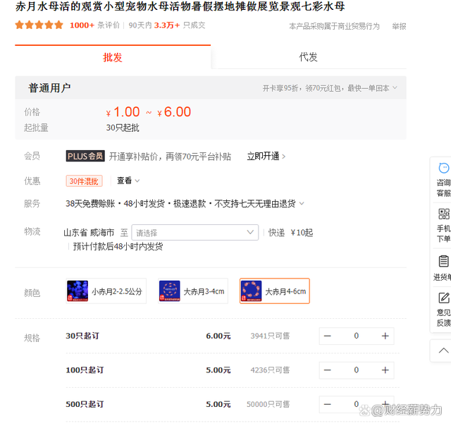
Task: Decrease quantity for 100只起订 row
Action: 327,370
